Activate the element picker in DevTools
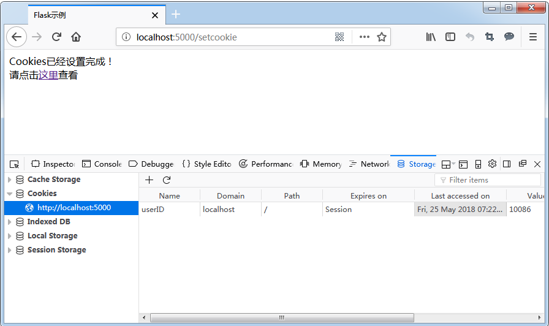This screenshot has width=549, height=326. click(15, 164)
